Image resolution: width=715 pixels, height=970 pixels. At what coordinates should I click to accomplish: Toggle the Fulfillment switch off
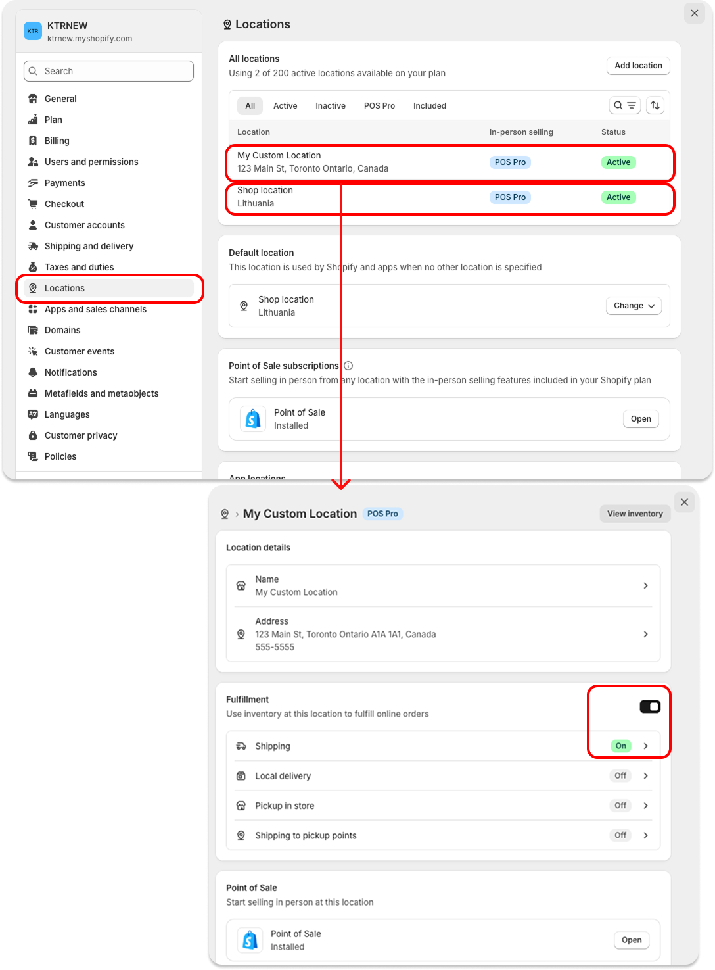tap(650, 706)
